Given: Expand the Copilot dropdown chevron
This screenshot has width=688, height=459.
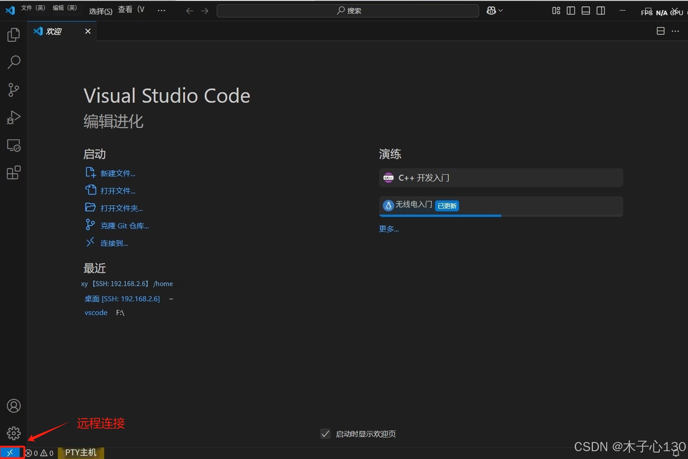Looking at the screenshot, I should (x=501, y=11).
